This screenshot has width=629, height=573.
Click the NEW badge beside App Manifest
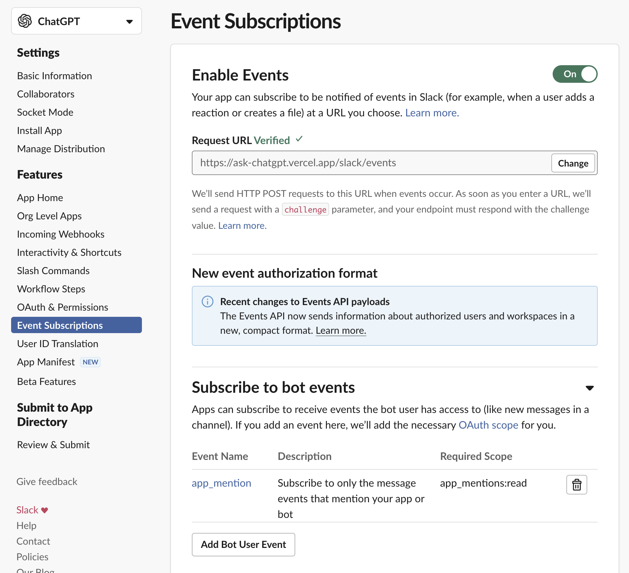[x=90, y=362]
